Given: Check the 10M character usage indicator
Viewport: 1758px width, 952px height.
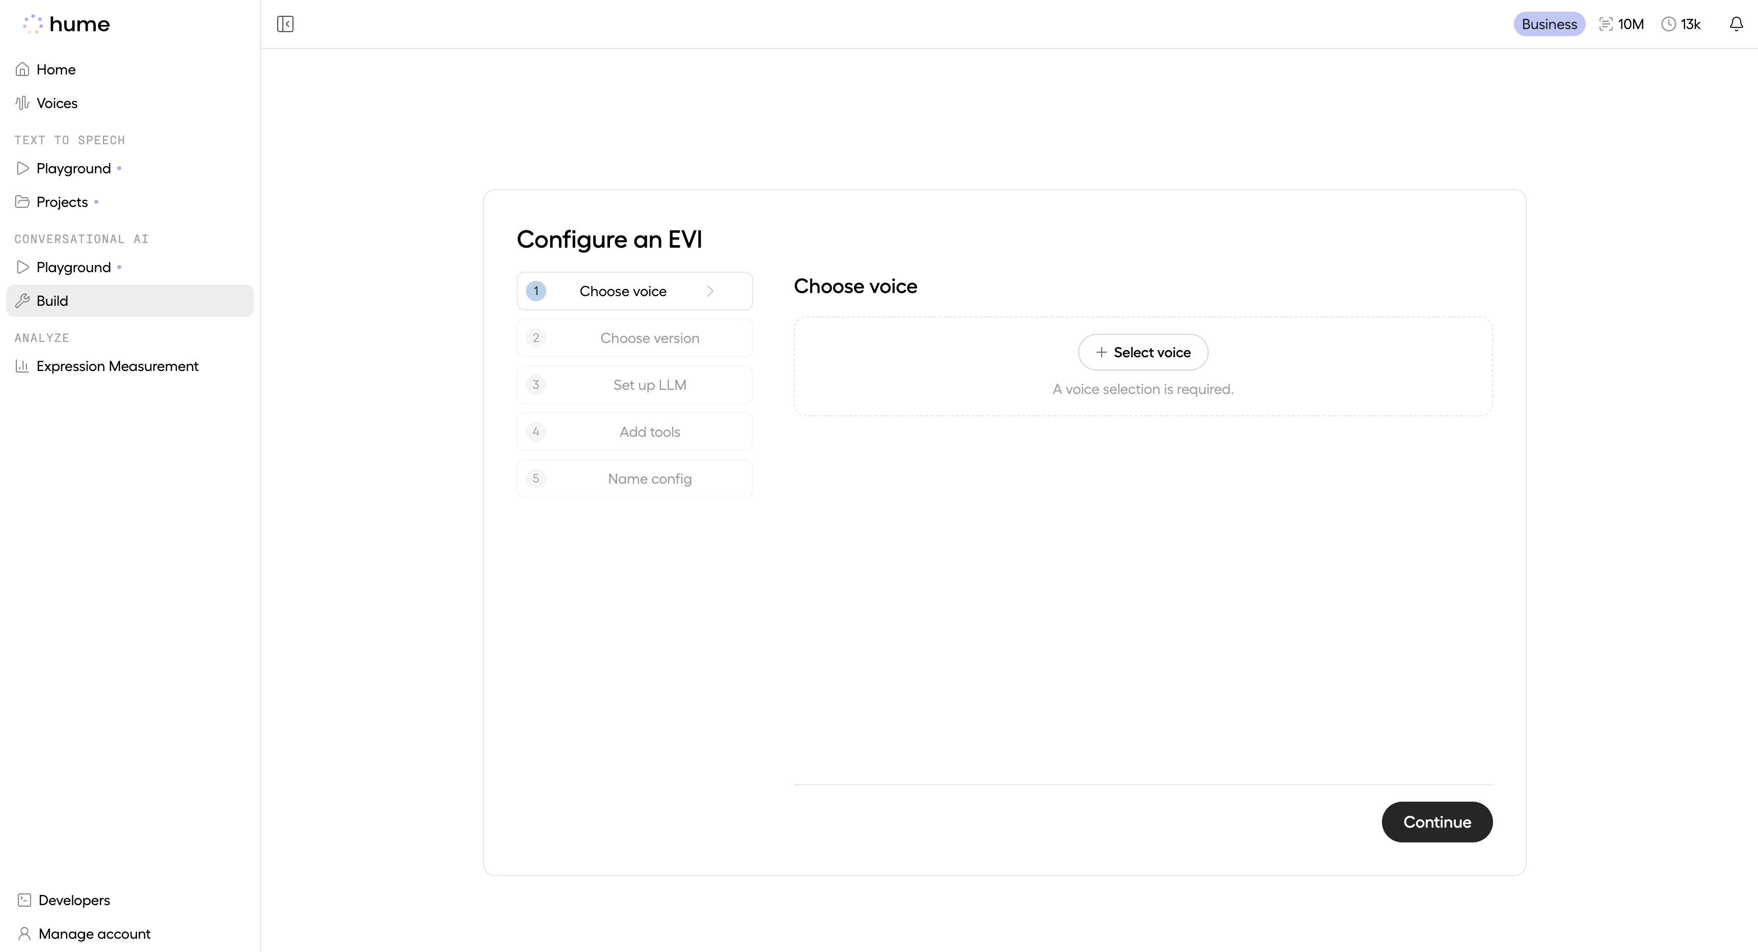Looking at the screenshot, I should 1621,24.
